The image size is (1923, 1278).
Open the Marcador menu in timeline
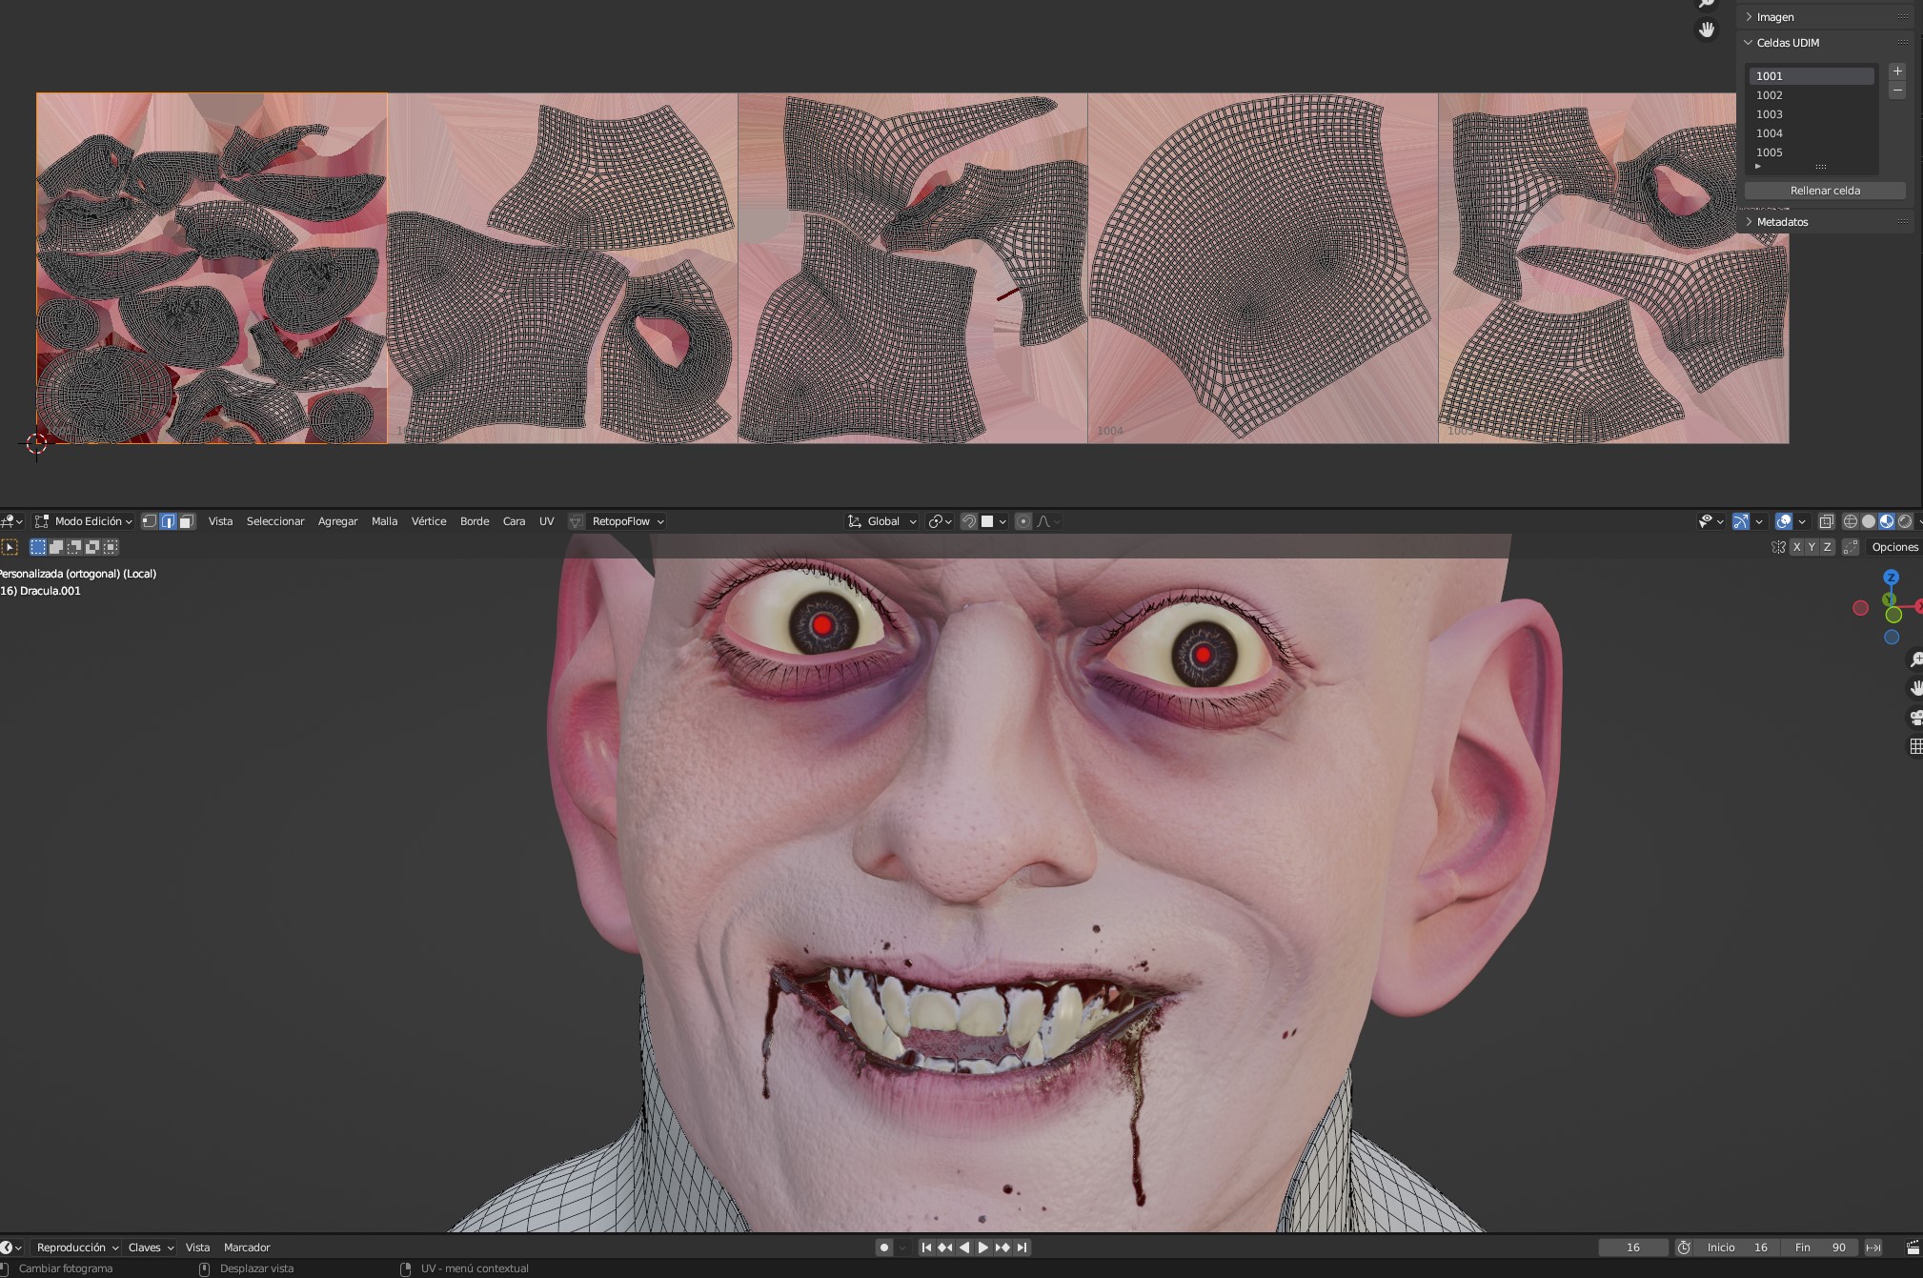pos(247,1248)
